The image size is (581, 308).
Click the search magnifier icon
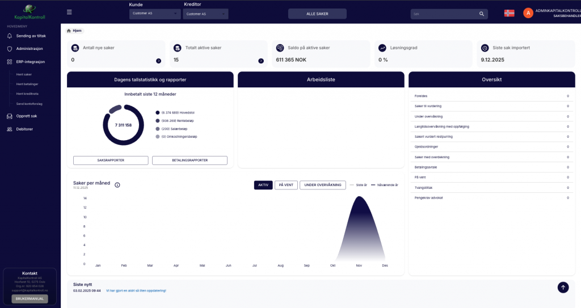click(x=481, y=14)
